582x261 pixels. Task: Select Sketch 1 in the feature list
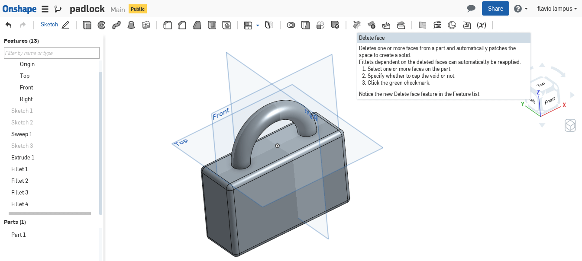[x=22, y=111]
